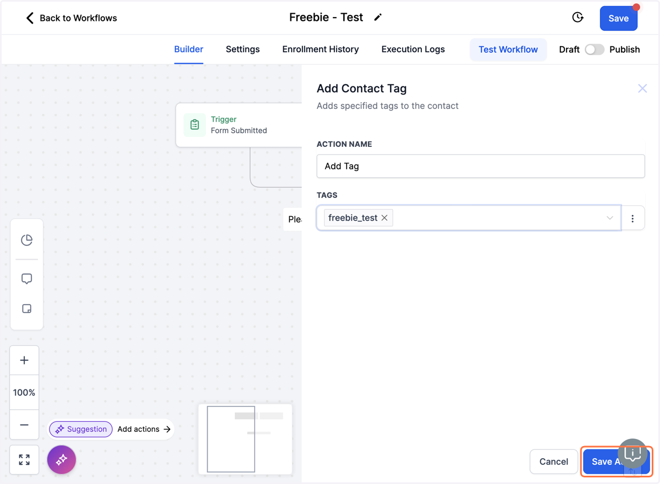Remove the freebie_test tag

384,218
